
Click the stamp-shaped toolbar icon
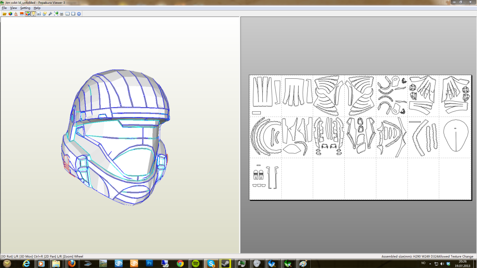16,14
